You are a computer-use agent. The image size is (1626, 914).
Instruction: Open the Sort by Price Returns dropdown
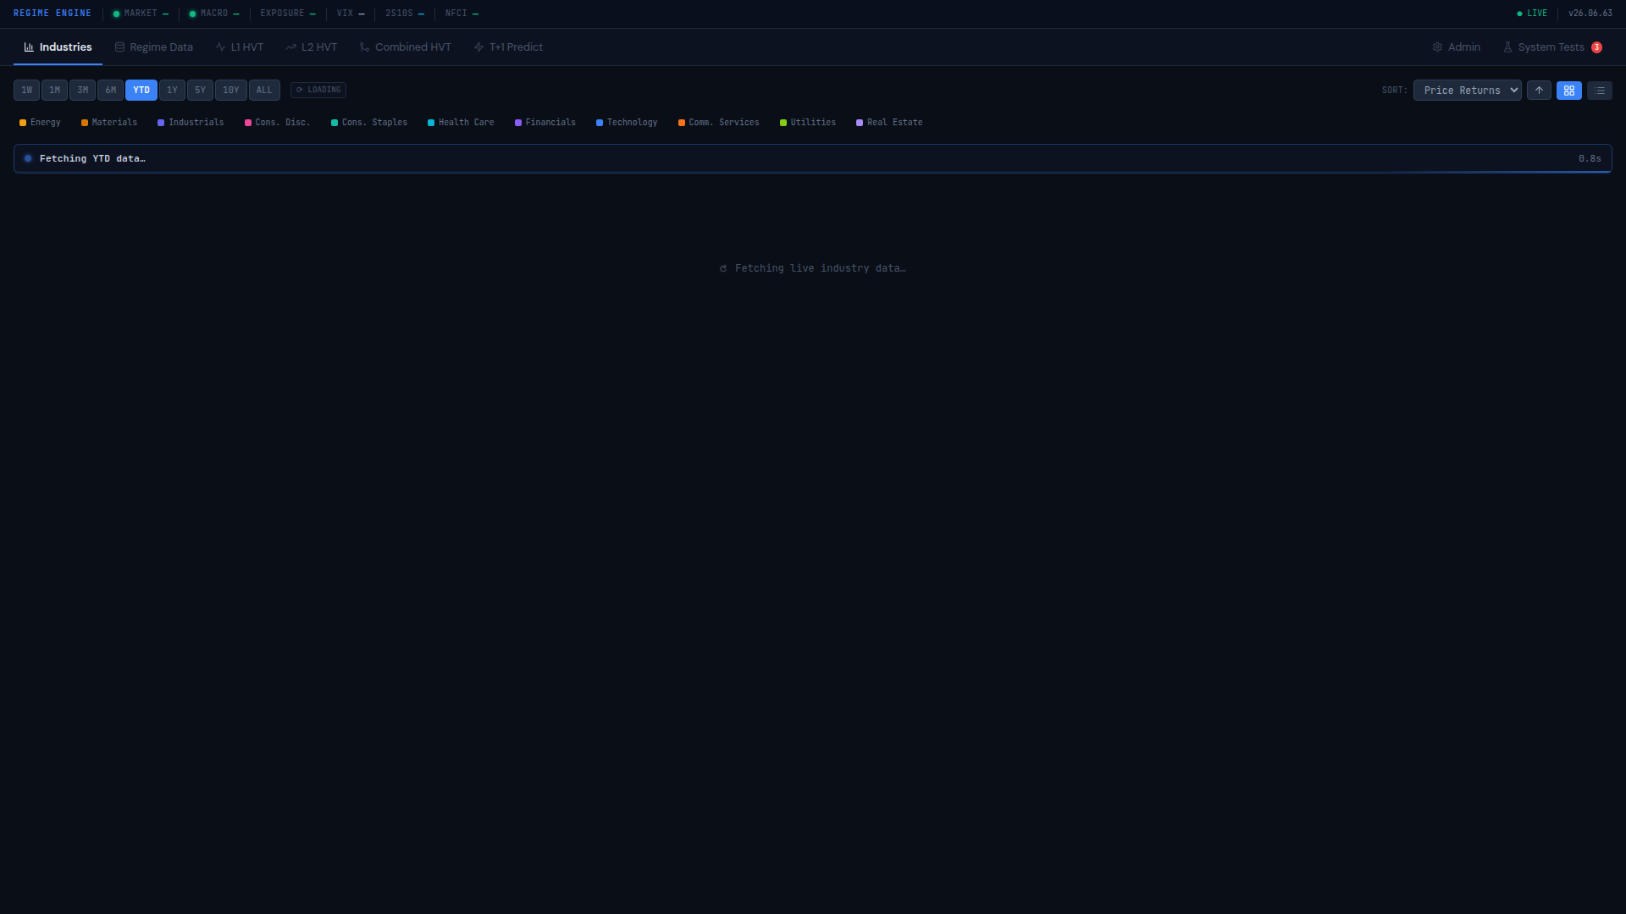[x=1467, y=91]
